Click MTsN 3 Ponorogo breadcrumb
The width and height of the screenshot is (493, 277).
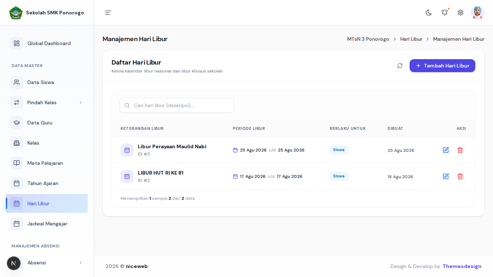coord(368,39)
